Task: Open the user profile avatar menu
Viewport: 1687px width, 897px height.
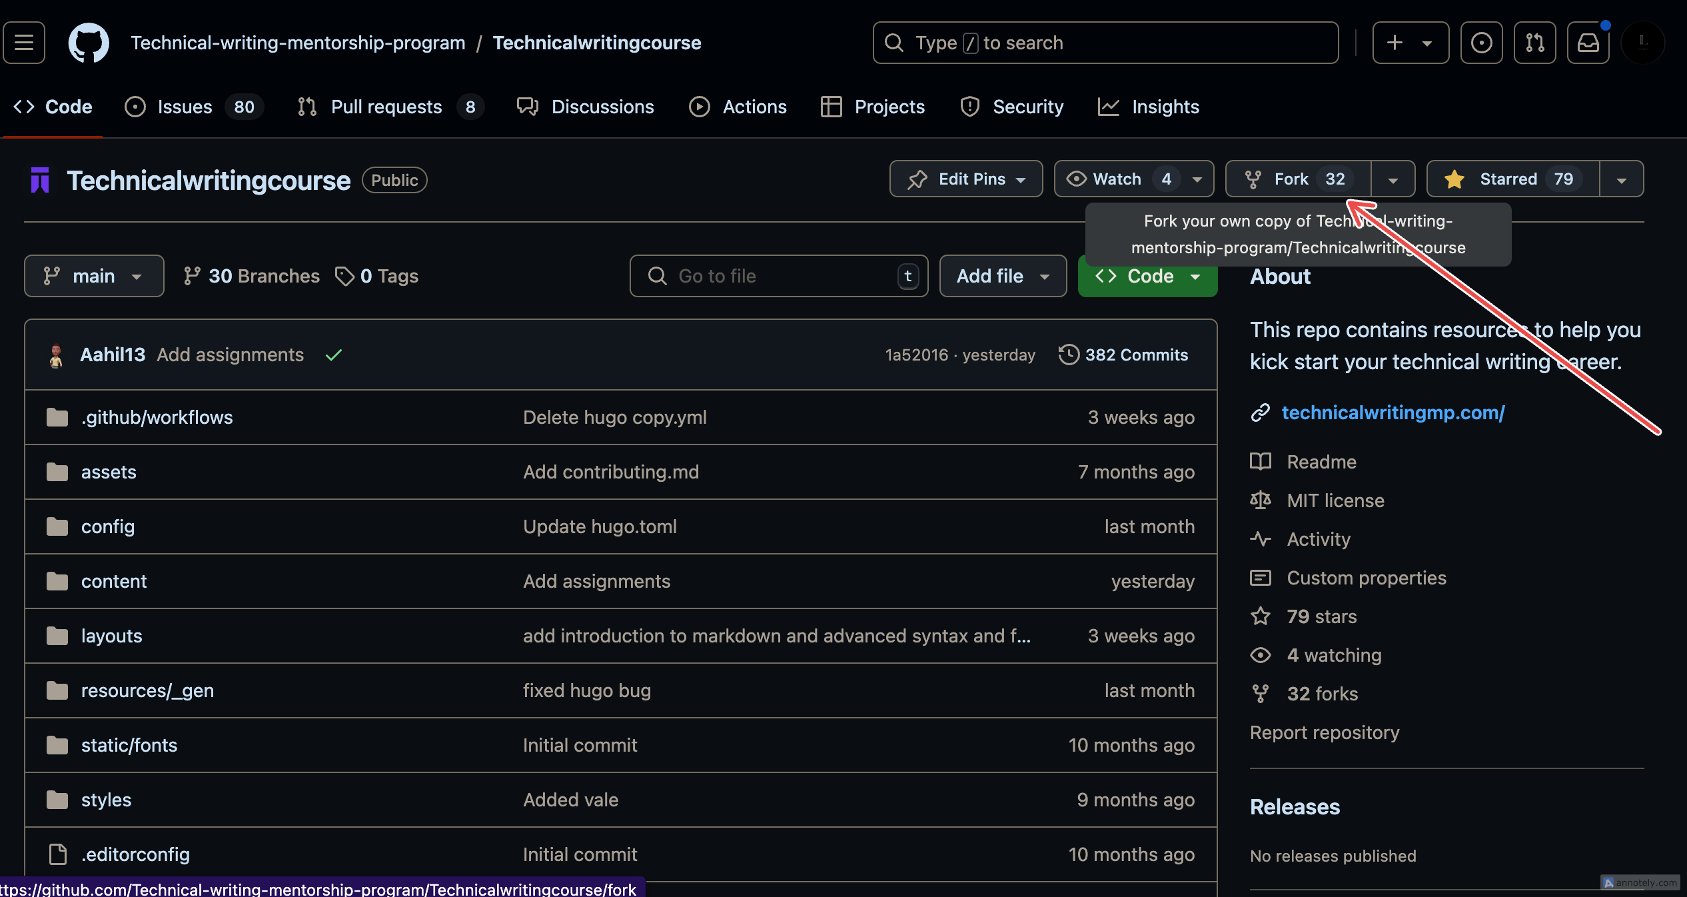Action: click(1643, 43)
